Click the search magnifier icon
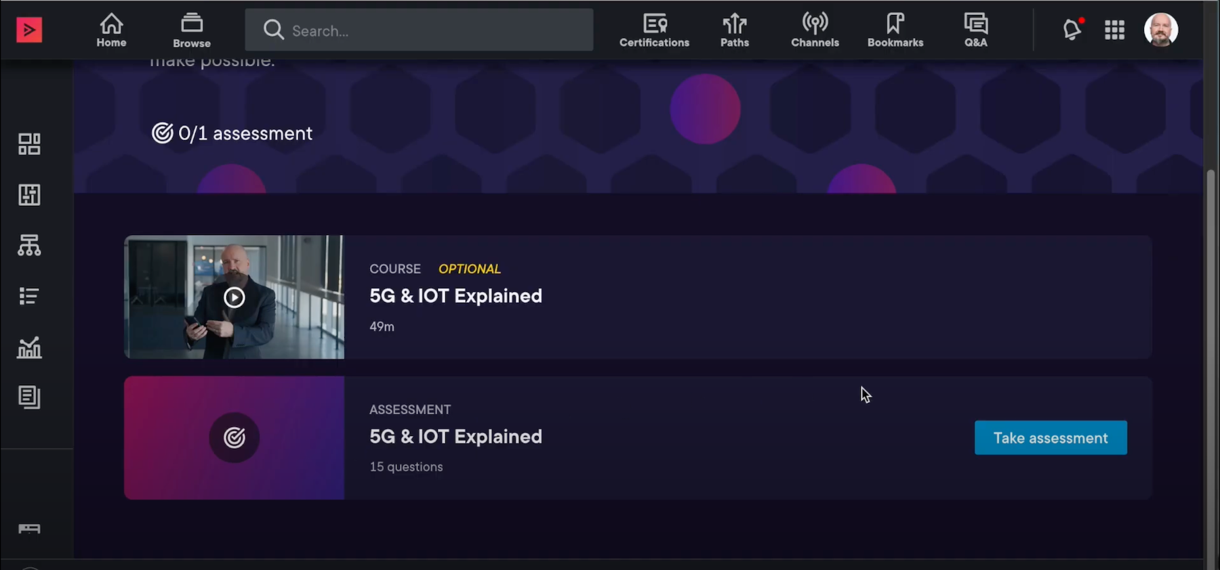The height and width of the screenshot is (570, 1220). [273, 30]
